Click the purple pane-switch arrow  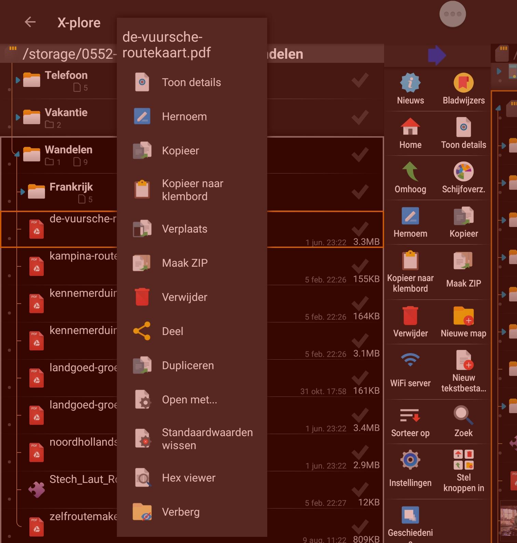[x=437, y=55]
